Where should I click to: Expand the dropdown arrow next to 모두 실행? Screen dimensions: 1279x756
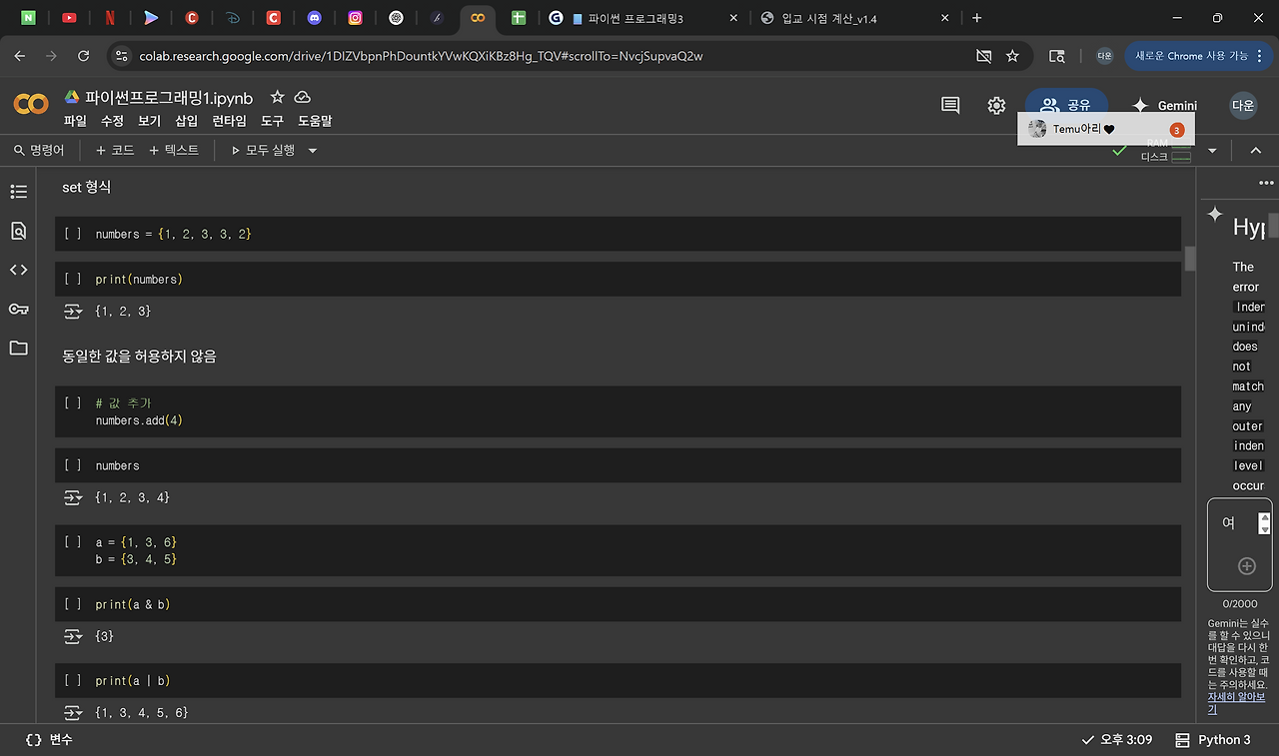pos(312,151)
